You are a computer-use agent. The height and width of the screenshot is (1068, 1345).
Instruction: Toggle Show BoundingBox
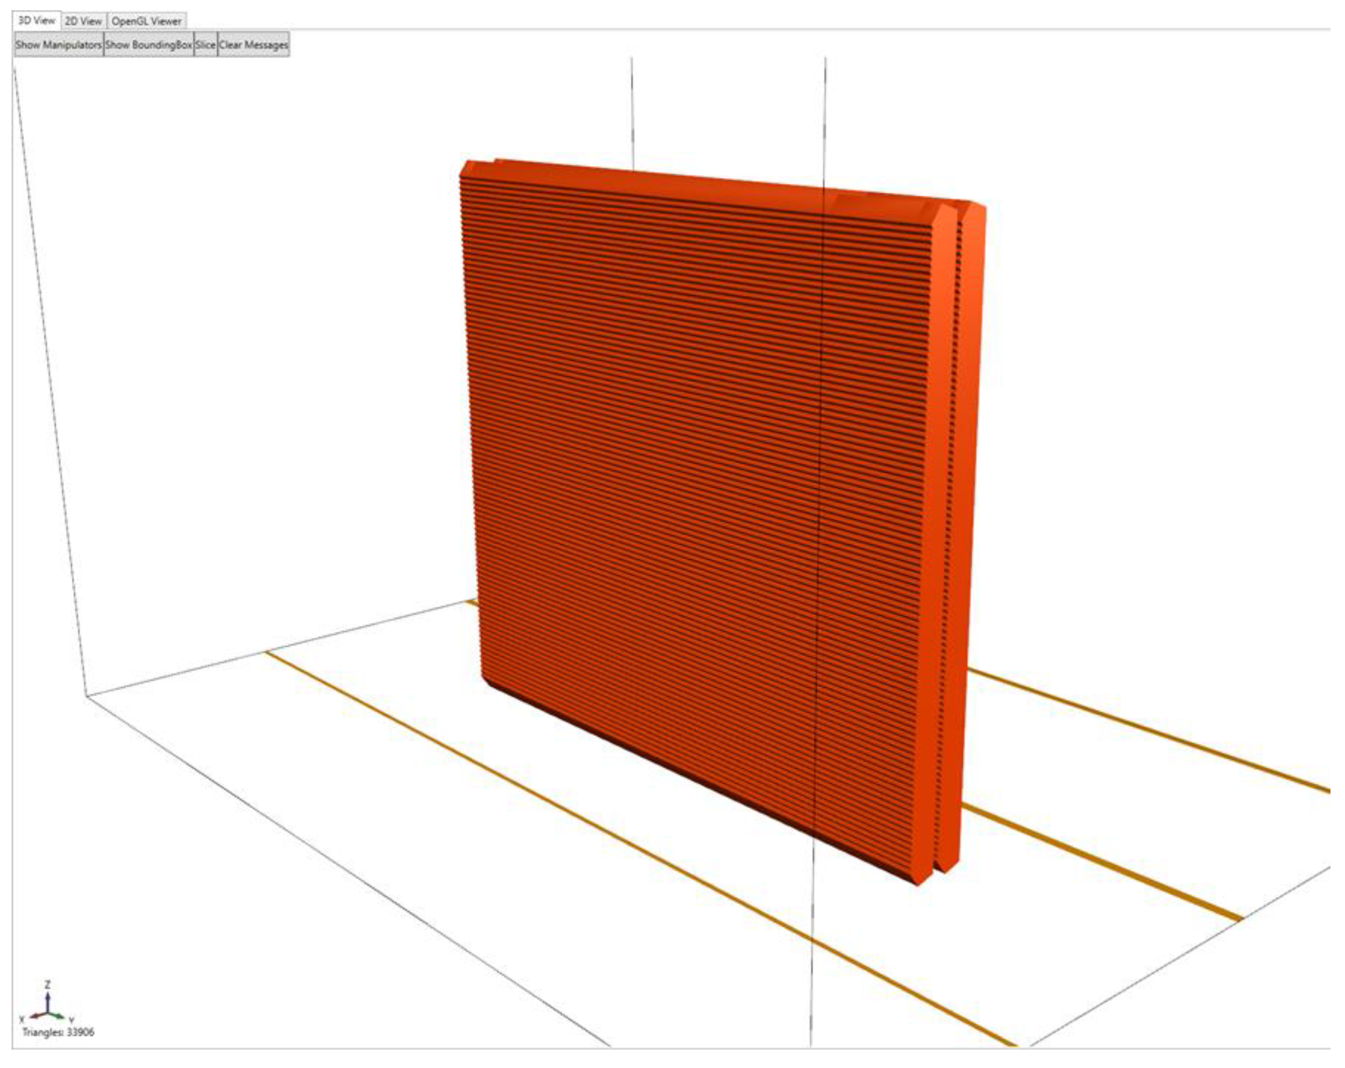pyautogui.click(x=149, y=45)
